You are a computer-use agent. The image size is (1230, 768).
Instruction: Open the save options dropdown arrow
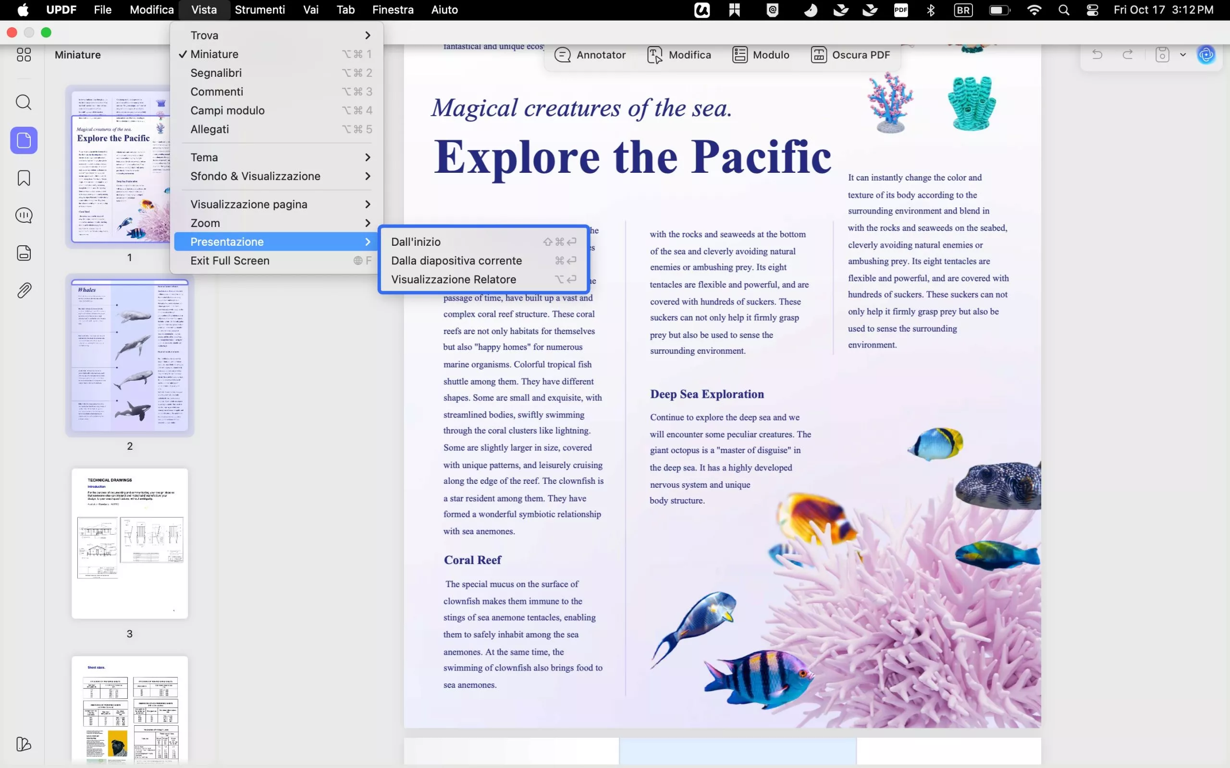point(1183,54)
